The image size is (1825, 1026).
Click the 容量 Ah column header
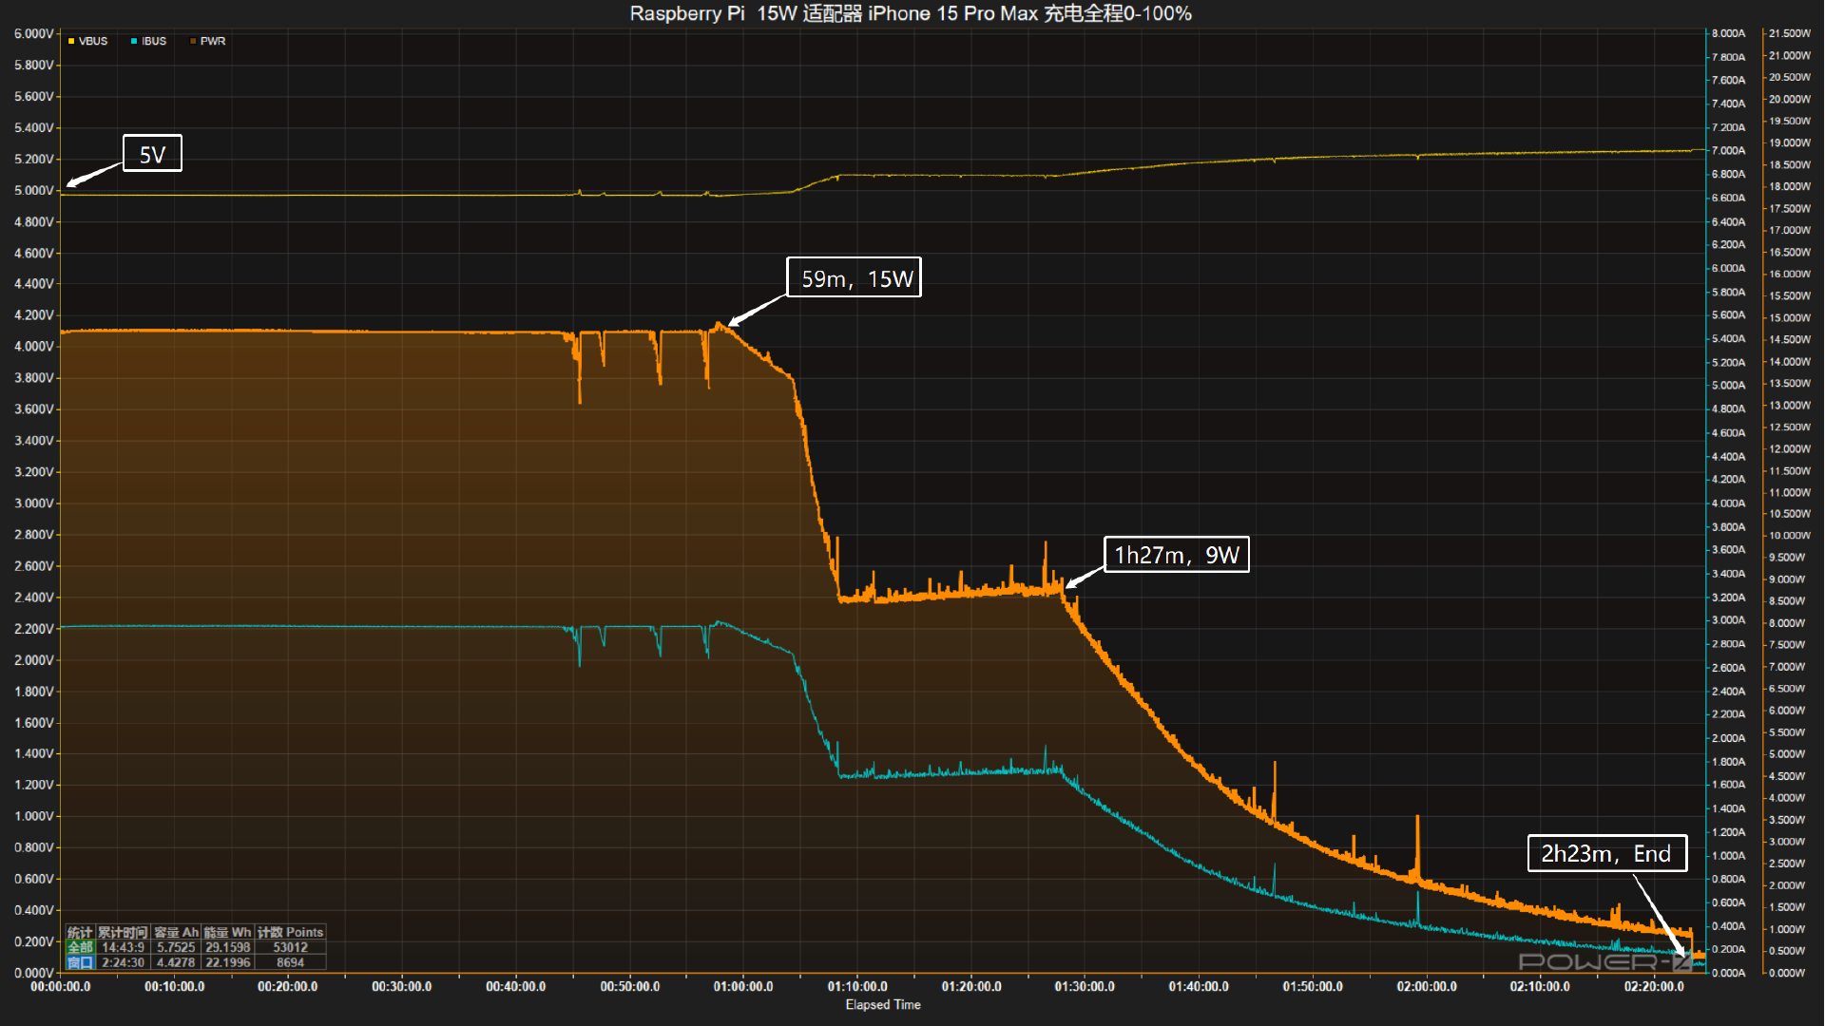(x=176, y=932)
